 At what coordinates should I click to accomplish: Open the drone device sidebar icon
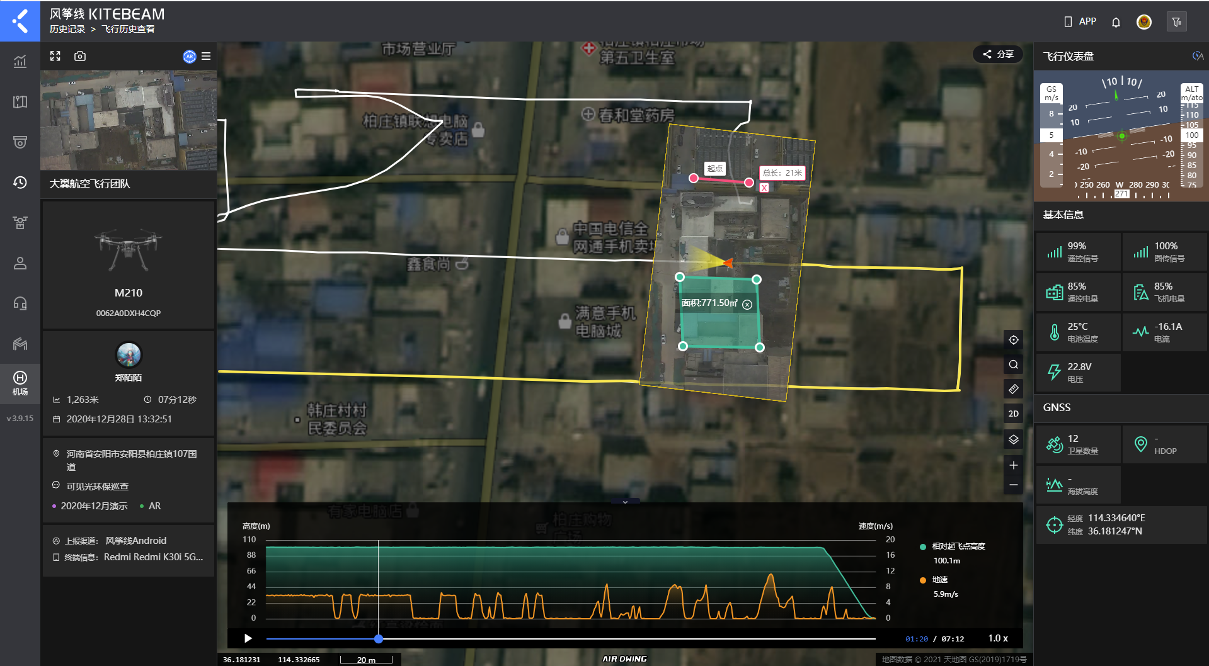20,222
